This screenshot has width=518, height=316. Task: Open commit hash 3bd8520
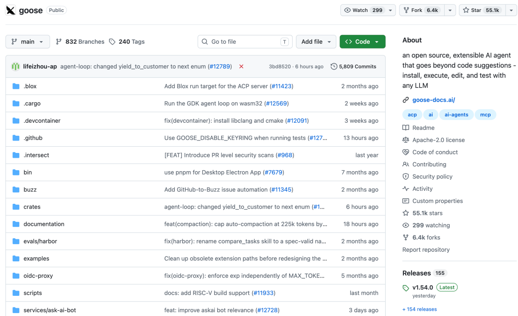(280, 66)
